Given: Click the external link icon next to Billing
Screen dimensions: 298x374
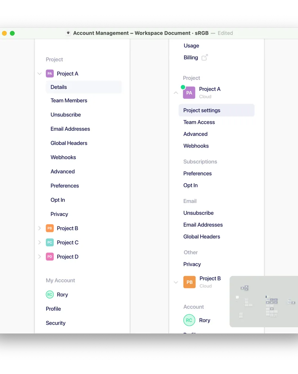Looking at the screenshot, I should pos(205,57).
